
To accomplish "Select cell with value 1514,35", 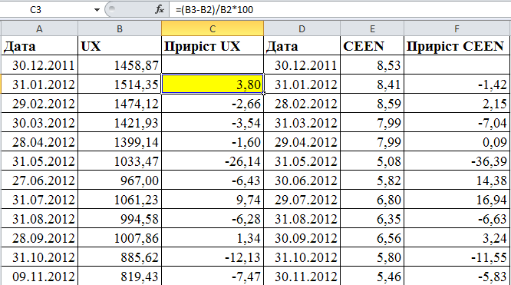I will pyautogui.click(x=120, y=85).
